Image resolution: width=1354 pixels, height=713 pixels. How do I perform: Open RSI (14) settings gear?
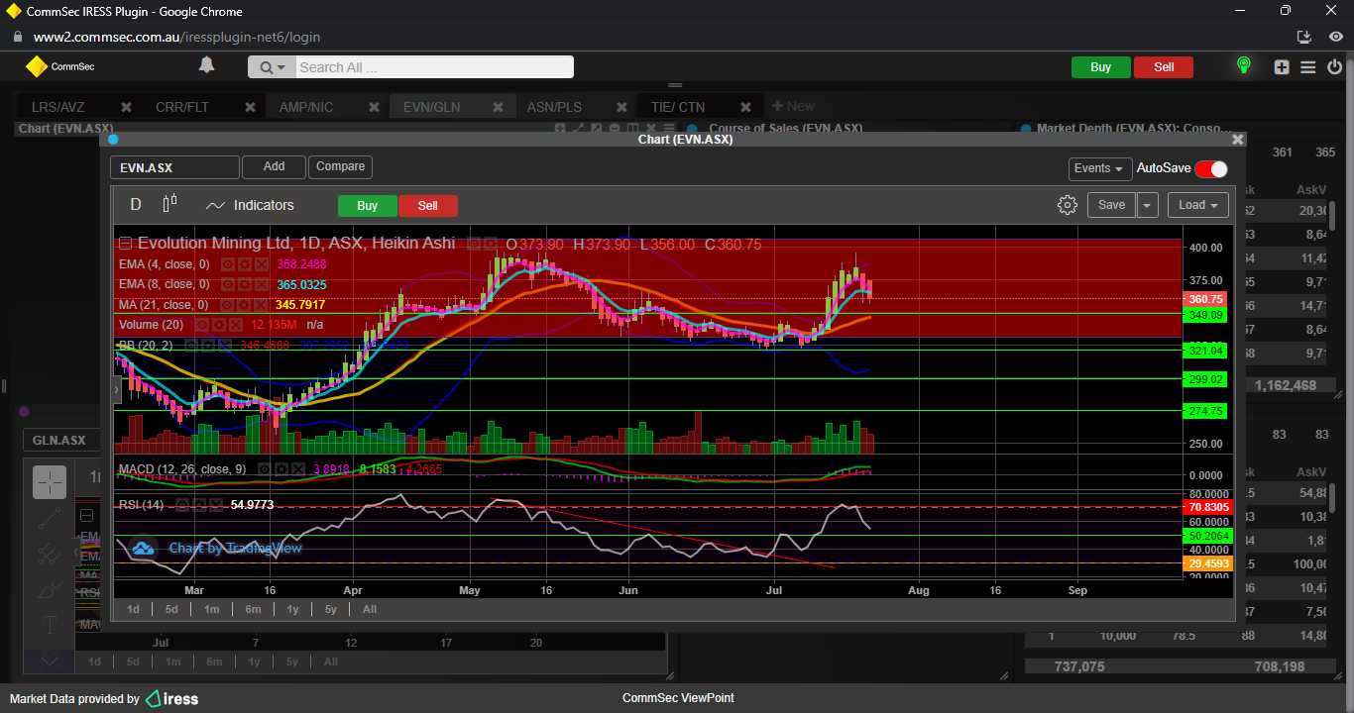(x=199, y=505)
